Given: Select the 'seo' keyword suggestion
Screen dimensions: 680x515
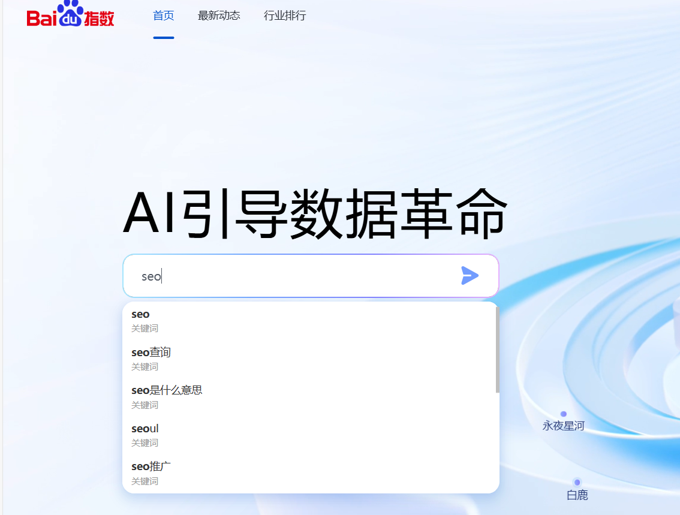Looking at the screenshot, I should pos(140,314).
